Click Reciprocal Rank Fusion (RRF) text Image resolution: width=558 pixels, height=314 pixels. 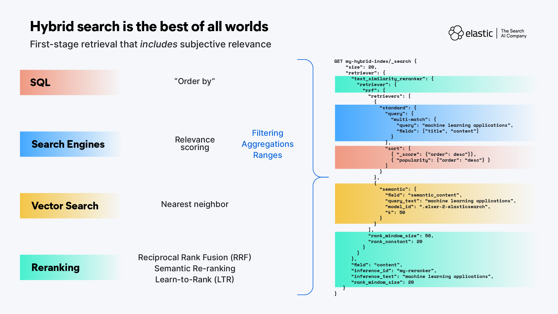[194, 257]
